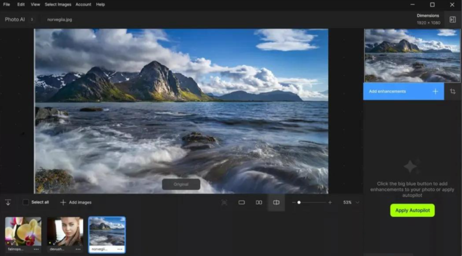Click the zoom in plus icon
The height and width of the screenshot is (256, 462).
(x=330, y=202)
